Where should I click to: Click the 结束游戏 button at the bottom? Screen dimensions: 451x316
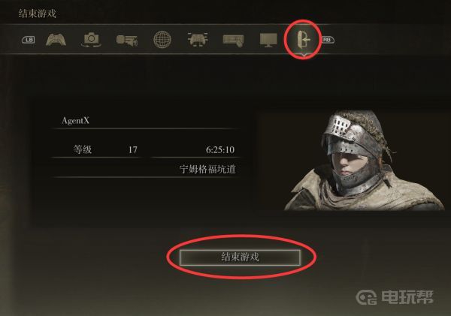coord(240,257)
